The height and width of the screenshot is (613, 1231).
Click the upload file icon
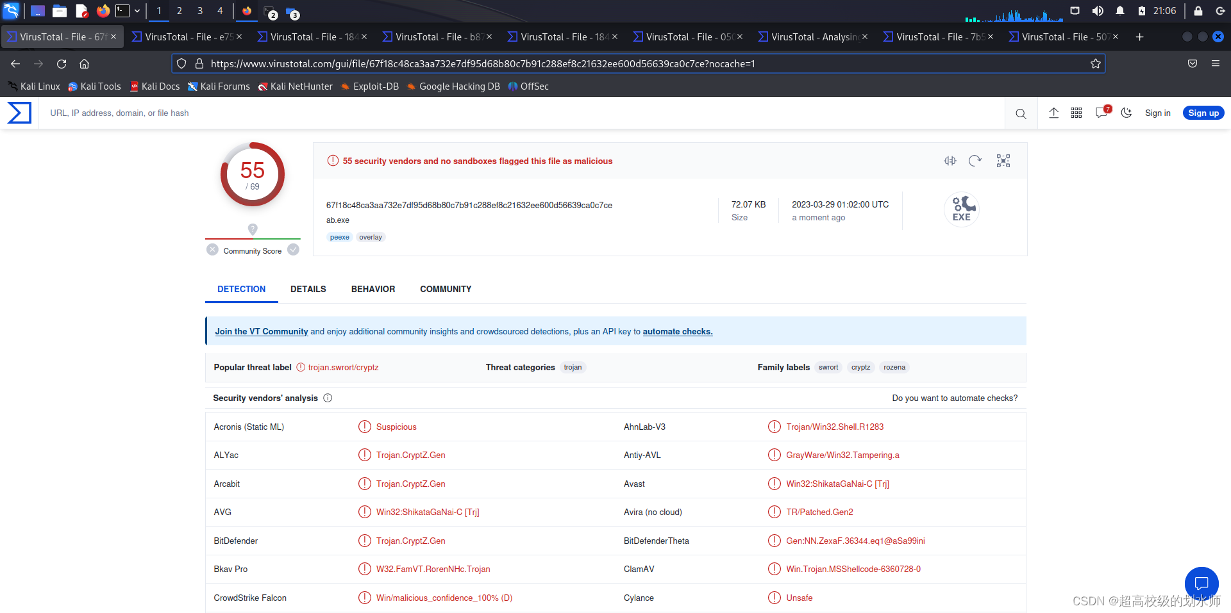pyautogui.click(x=1053, y=113)
